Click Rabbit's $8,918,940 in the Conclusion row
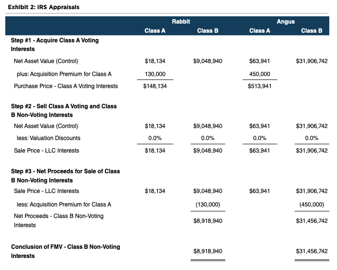Screen dimensions: 337x270 tap(207, 251)
